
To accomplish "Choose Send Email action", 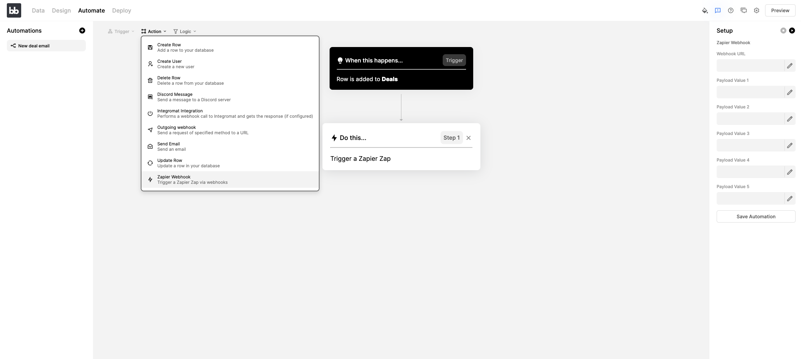I will (230, 146).
